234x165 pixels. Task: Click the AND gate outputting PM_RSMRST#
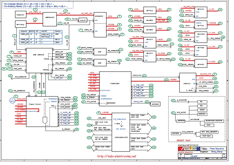click(99, 51)
